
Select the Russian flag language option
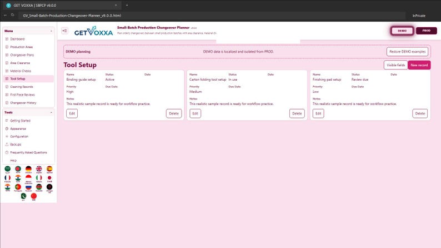point(28,187)
